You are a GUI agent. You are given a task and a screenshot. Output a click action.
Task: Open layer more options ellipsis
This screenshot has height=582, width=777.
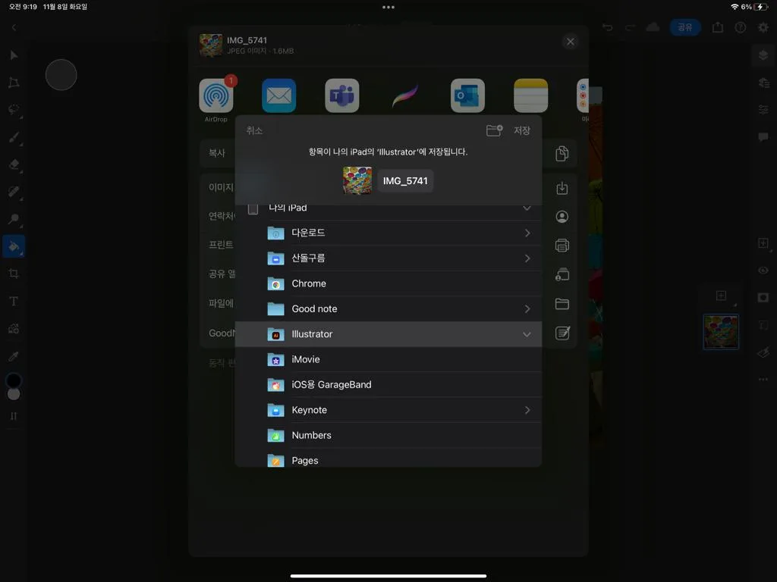pos(763,380)
